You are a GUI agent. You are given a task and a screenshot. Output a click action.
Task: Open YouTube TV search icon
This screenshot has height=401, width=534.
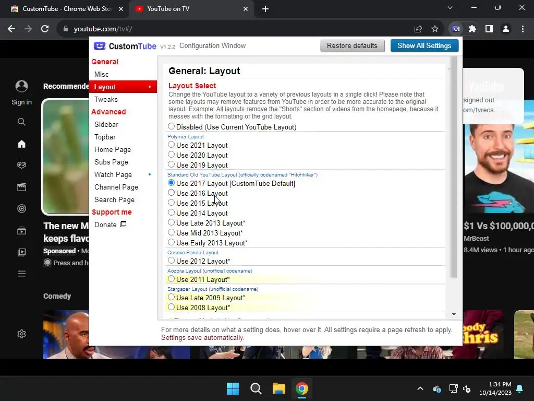21,122
